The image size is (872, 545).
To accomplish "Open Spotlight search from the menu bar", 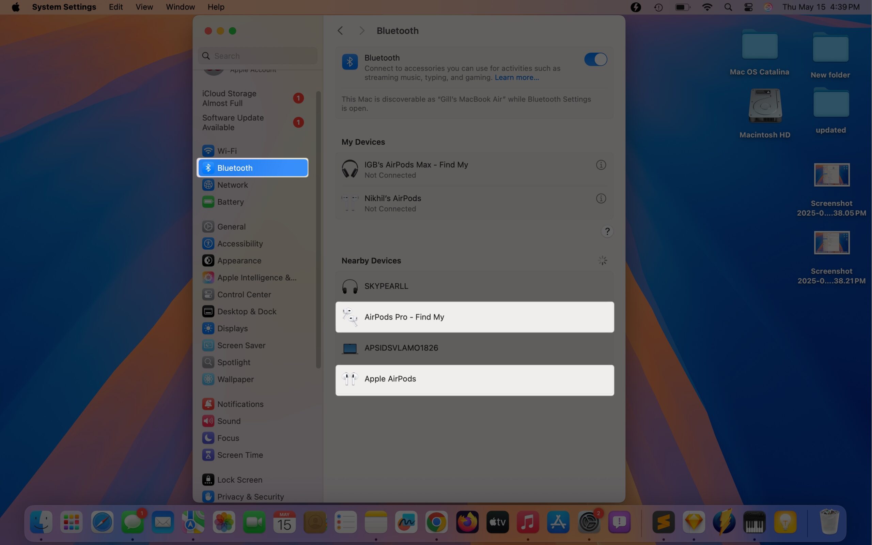I will tap(728, 7).
